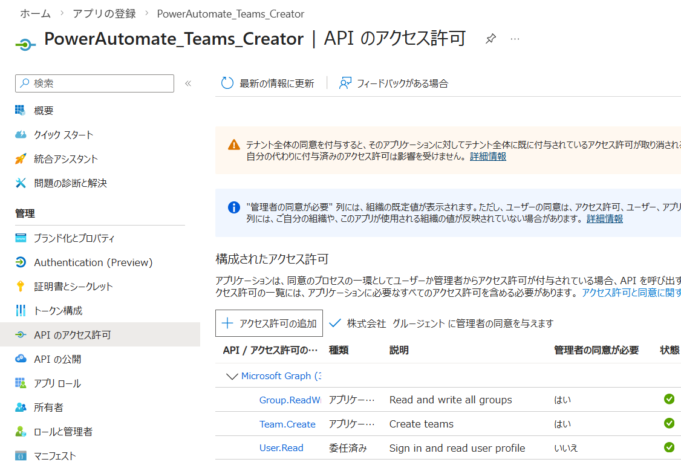Open クイック スタート in sidebar
Screen dimensions: 681x465
(x=64, y=135)
